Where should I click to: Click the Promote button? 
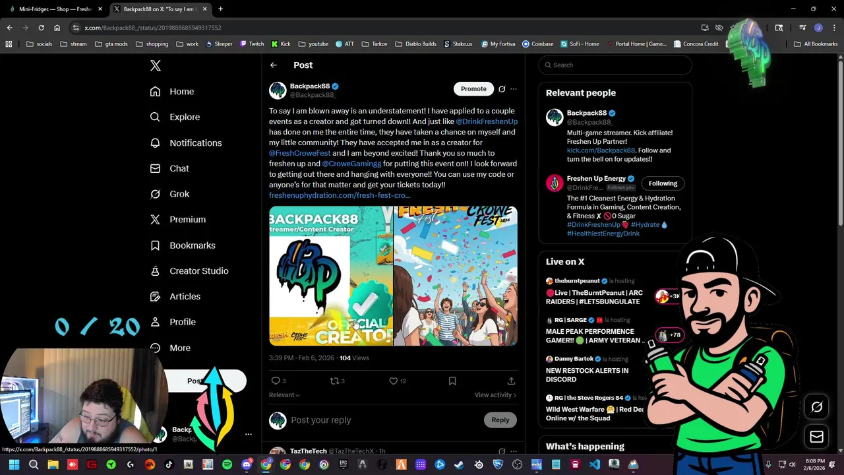[x=473, y=89]
